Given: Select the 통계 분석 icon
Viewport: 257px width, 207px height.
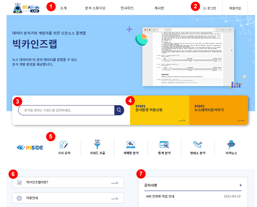Looking at the screenshot, I should pyautogui.click(x=164, y=145).
